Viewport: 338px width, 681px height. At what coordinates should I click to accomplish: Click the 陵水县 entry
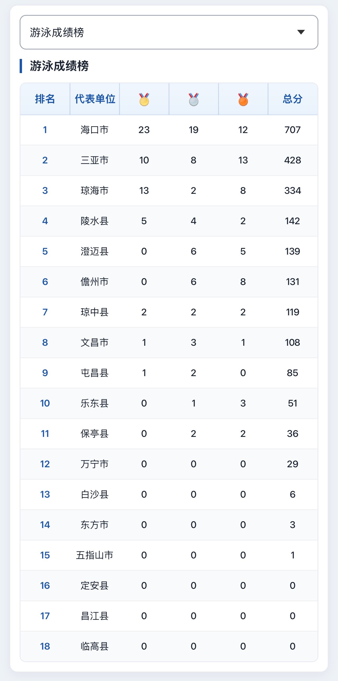coord(94,221)
